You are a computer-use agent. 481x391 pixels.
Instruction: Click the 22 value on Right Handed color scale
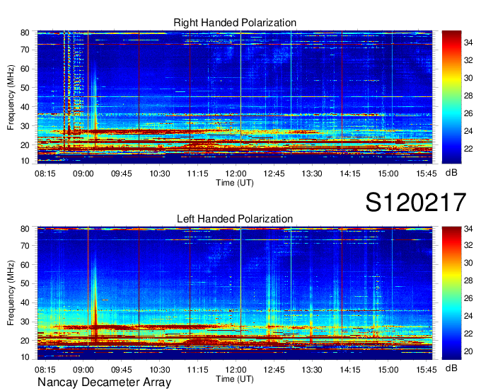coord(468,149)
